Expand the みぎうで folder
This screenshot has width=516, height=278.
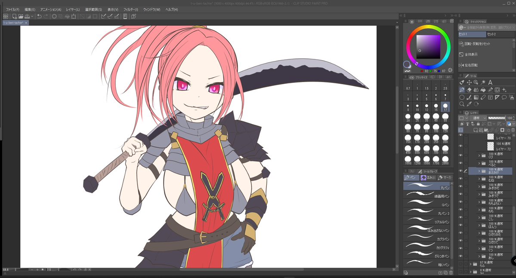point(479,194)
